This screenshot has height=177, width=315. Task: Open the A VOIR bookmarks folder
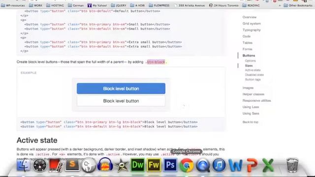click(137, 5)
